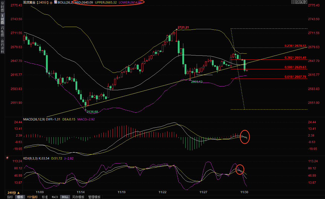Click the 现货黄金【240分】 chart title
The height and width of the screenshot is (199, 325).
[x=36, y=2]
